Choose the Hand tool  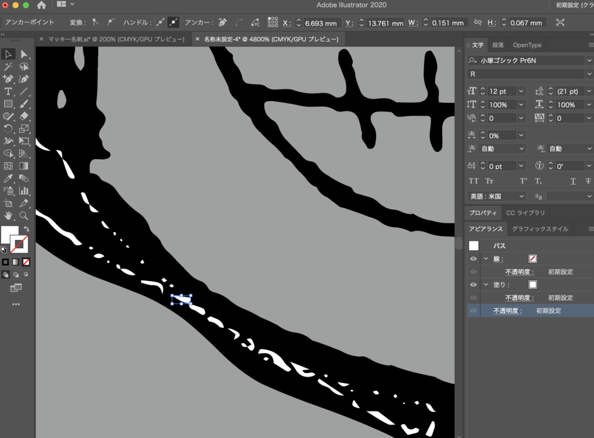8,216
